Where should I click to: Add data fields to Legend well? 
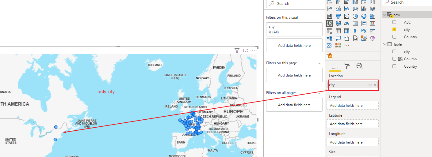353,106
